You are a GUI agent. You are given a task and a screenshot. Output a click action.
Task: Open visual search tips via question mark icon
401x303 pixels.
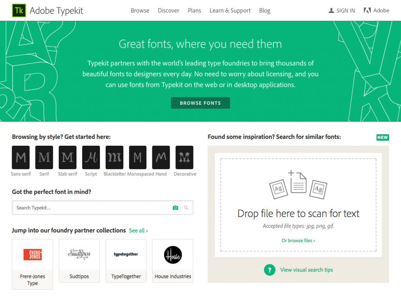click(269, 270)
